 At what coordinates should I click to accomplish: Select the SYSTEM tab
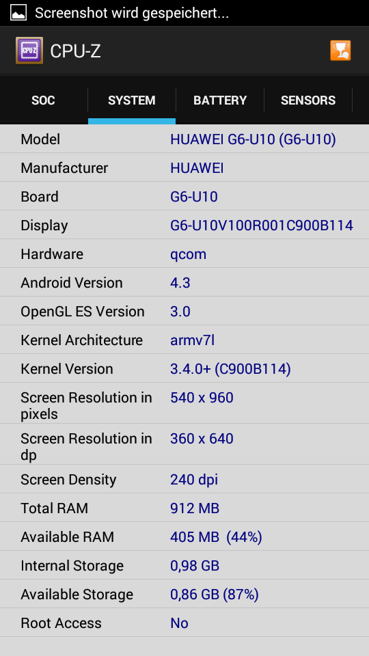click(132, 100)
